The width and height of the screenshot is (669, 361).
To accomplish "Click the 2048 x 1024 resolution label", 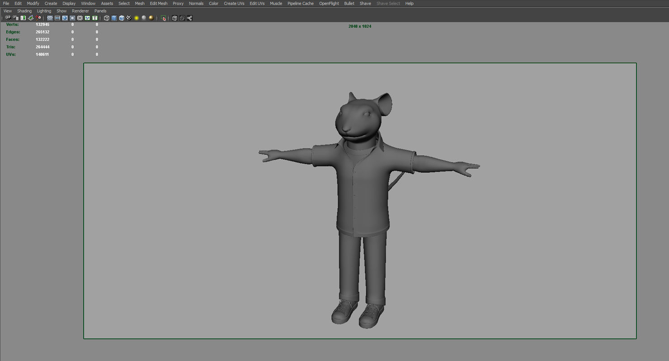I will click(360, 26).
